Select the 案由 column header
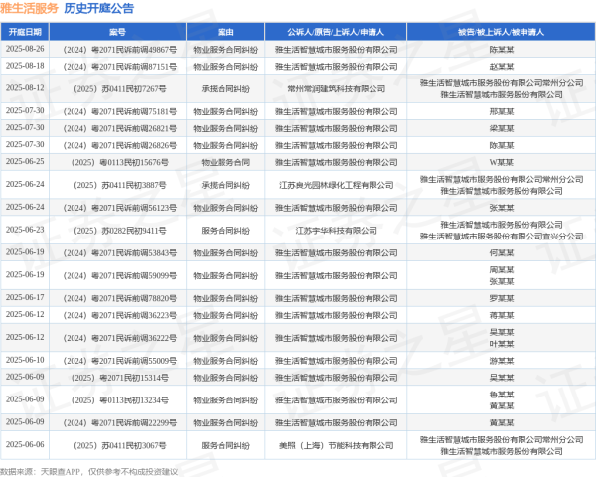596x477 pixels. pyautogui.click(x=225, y=32)
